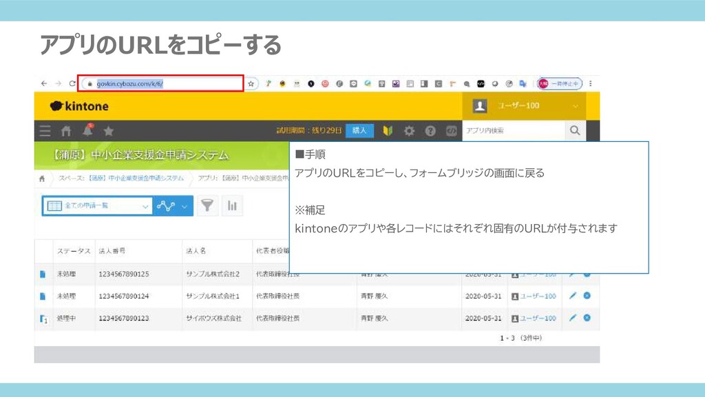The width and height of the screenshot is (705, 397).
Task: Open record details for サンプル株式会社1 row
Action: [x=43, y=296]
